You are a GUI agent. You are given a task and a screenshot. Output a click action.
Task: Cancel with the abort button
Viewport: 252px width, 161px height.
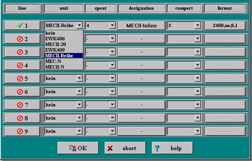pyautogui.click(x=125, y=148)
